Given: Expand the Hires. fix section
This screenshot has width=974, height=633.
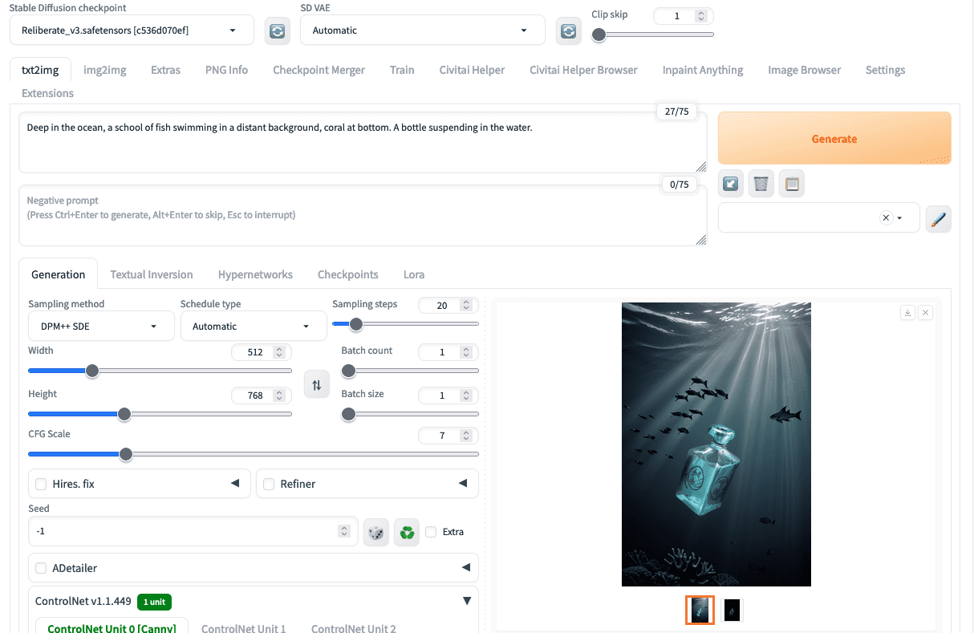Looking at the screenshot, I should [235, 483].
